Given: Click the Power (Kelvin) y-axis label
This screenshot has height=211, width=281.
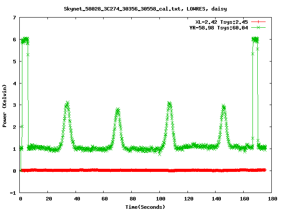Looking at the screenshot, I should click(x=4, y=106).
